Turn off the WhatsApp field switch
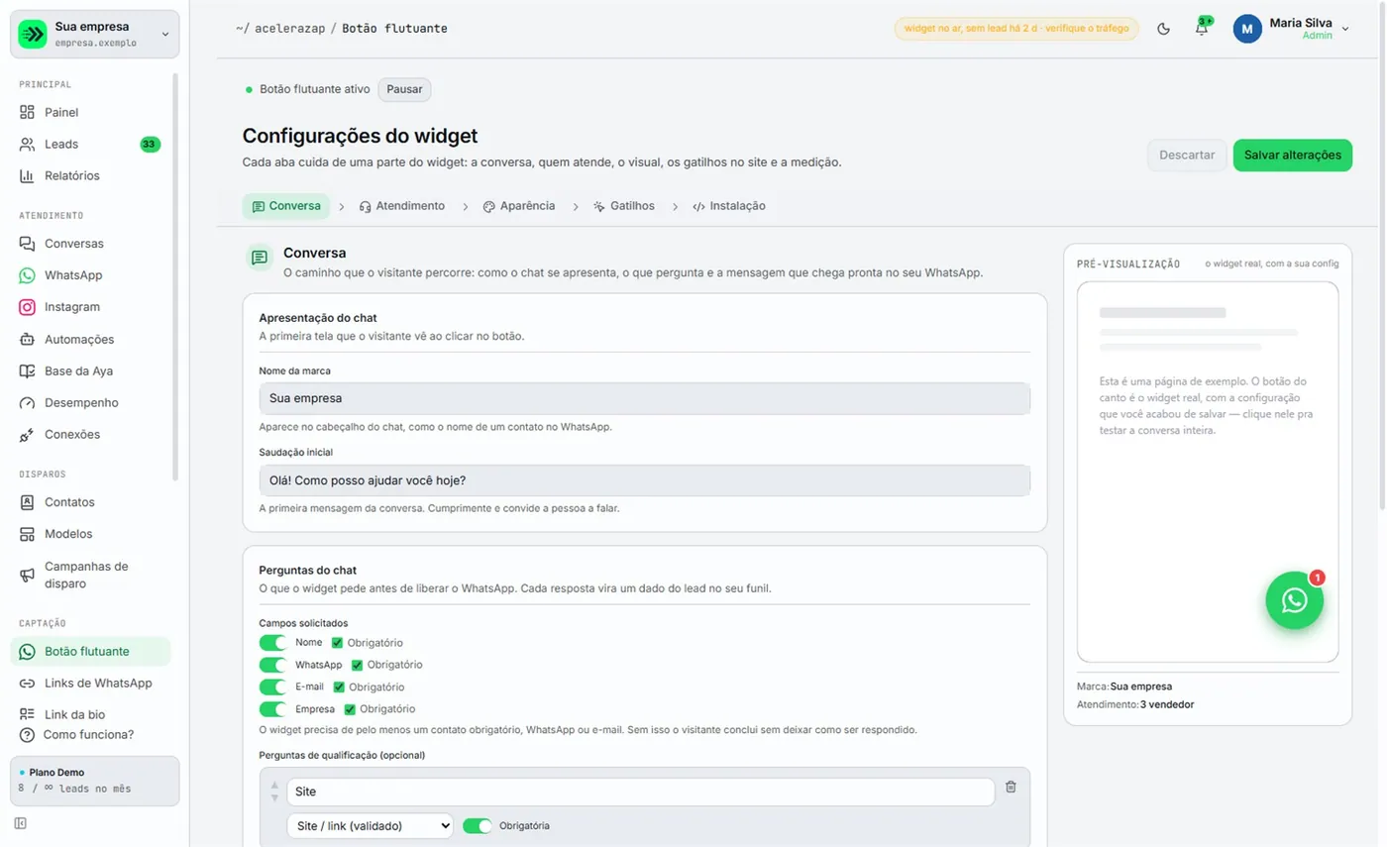Viewport: 1387px width, 847px height. [x=272, y=665]
